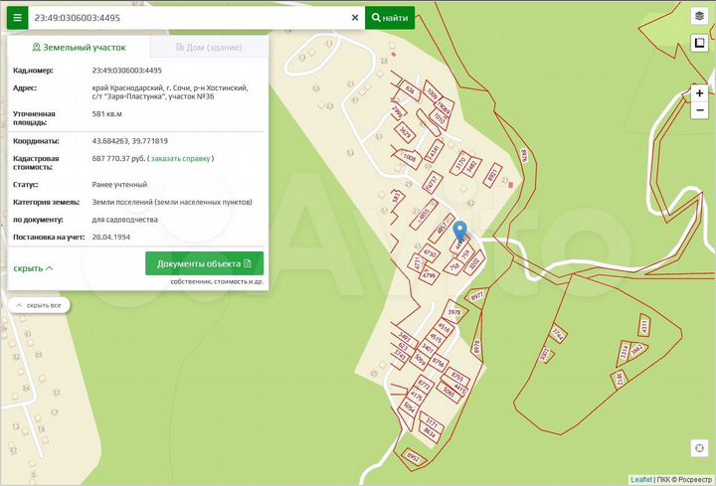Select land parcel labeled 3978
Screen dimensions: 716x486
(x=454, y=312)
